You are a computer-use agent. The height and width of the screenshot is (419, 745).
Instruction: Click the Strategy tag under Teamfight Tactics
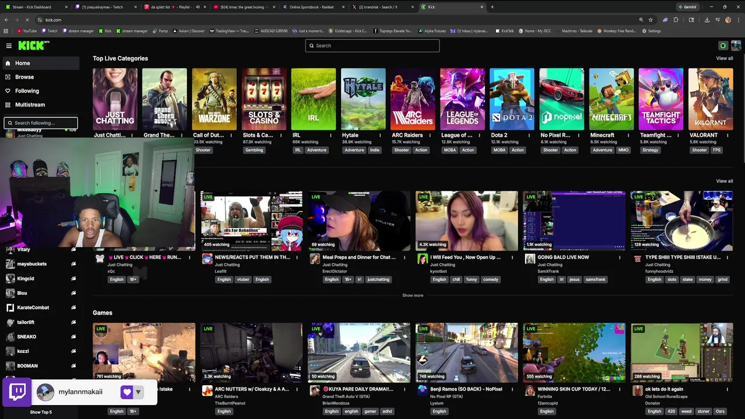click(650, 150)
